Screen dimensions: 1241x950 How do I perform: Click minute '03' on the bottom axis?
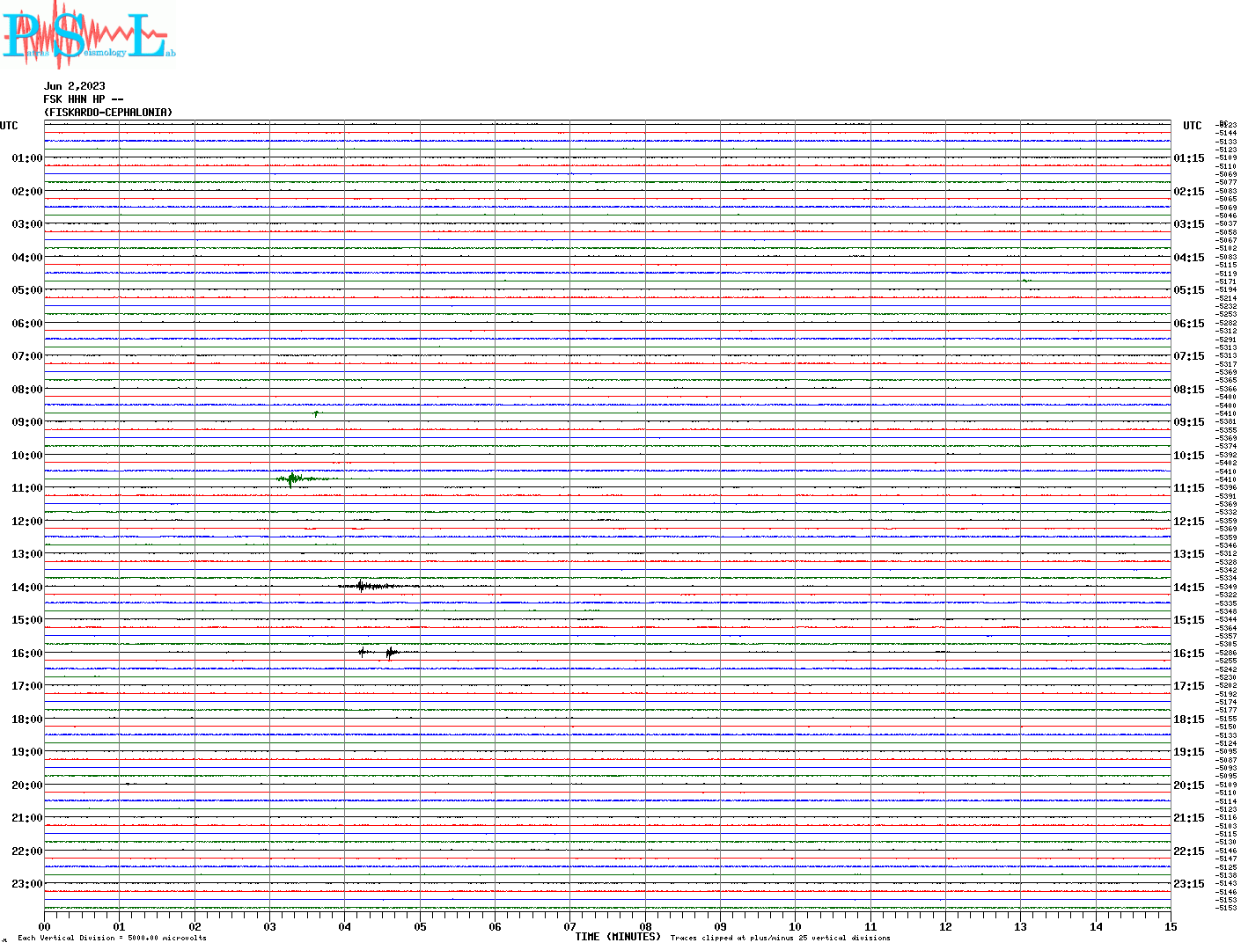coord(269,926)
